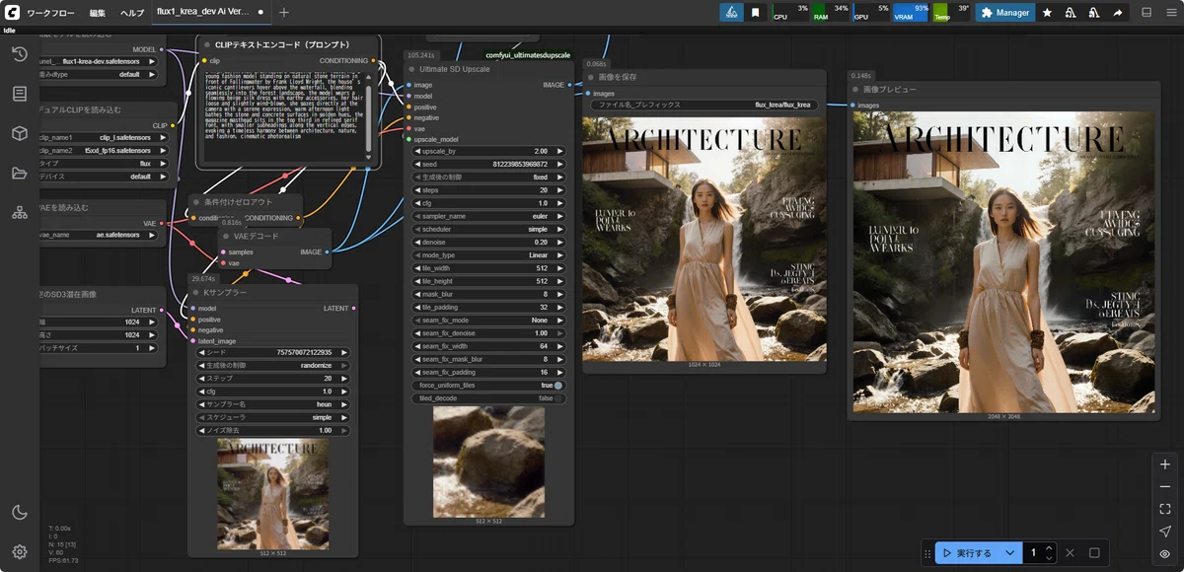Click the navigation arrow canvas icon
1184x572 pixels.
(x=1165, y=533)
